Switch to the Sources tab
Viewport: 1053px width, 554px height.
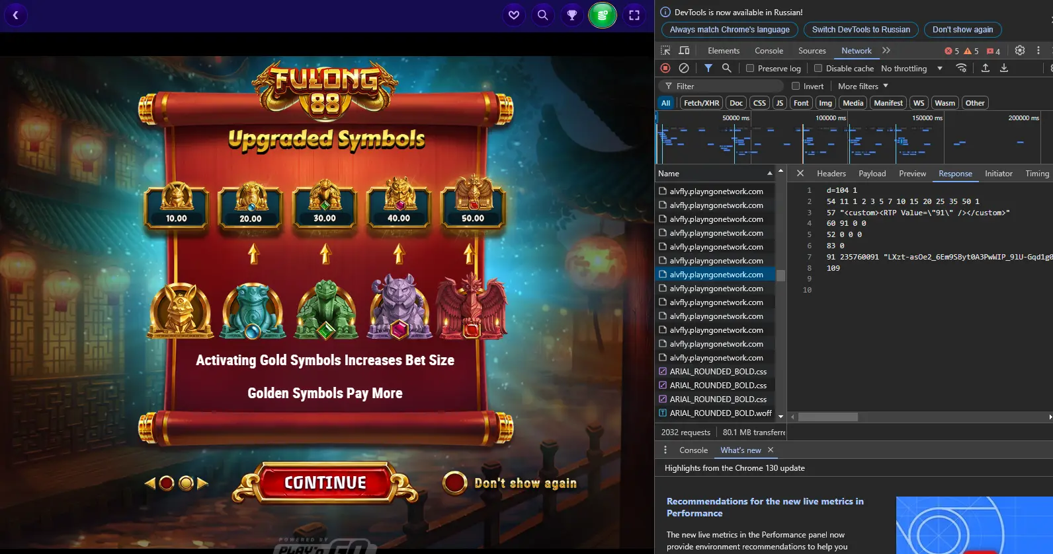click(x=812, y=51)
